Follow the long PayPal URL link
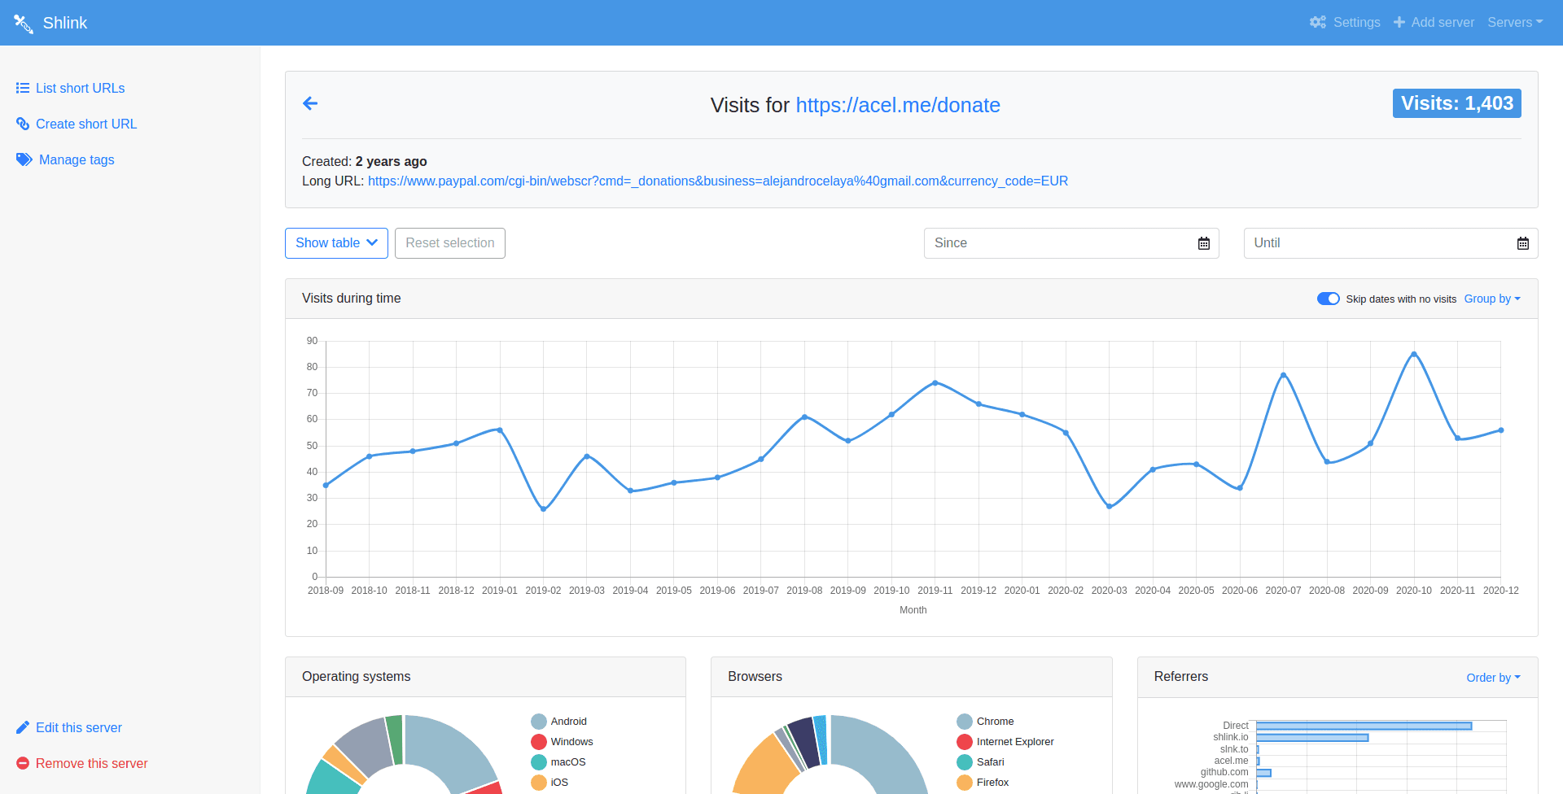 pos(717,181)
